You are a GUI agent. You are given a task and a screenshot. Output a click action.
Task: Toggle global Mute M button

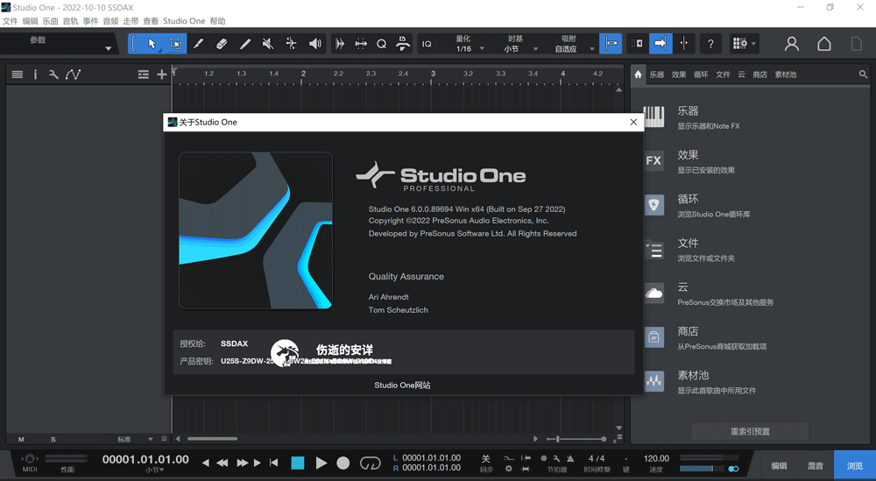(21, 439)
